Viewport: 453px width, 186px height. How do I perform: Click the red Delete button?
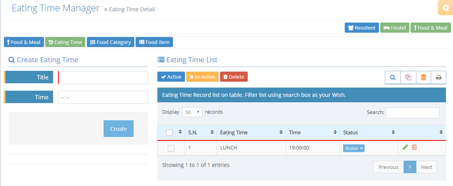point(234,77)
